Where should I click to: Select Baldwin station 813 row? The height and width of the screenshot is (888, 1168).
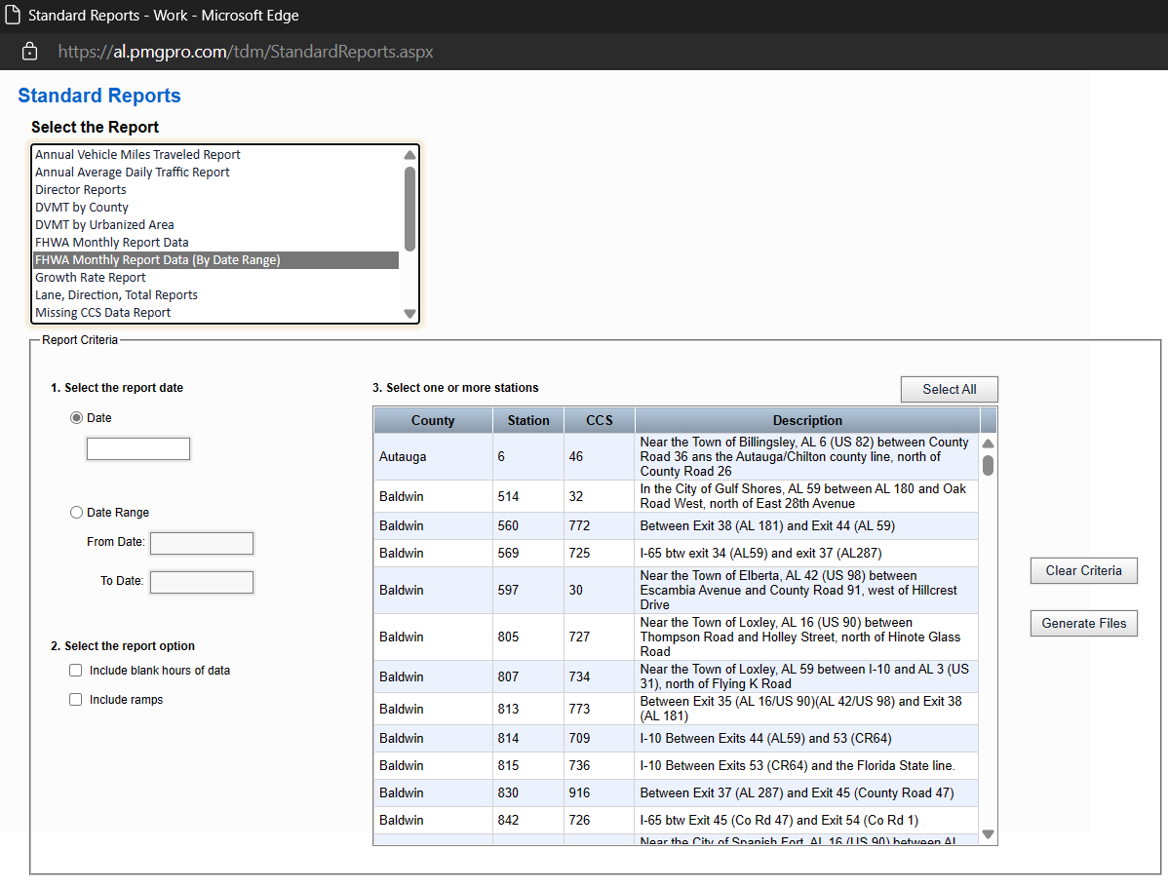(676, 709)
